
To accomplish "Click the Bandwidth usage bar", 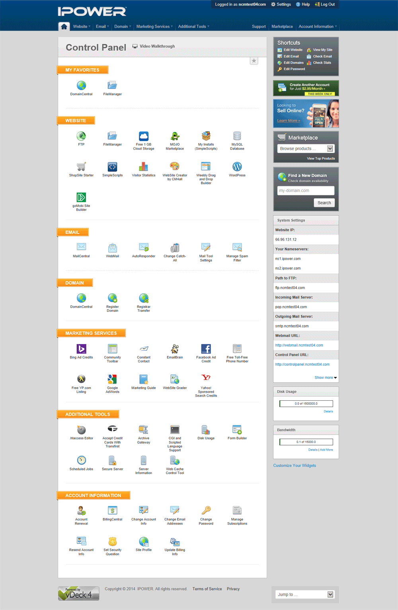I will coord(306,442).
